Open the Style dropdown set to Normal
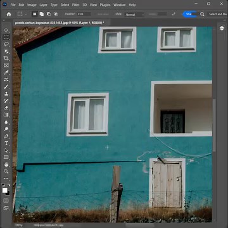The image size is (228, 228). (135, 15)
